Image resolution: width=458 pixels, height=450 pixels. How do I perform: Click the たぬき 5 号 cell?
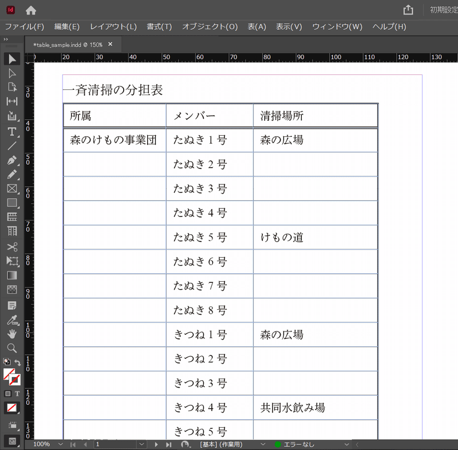click(210, 237)
